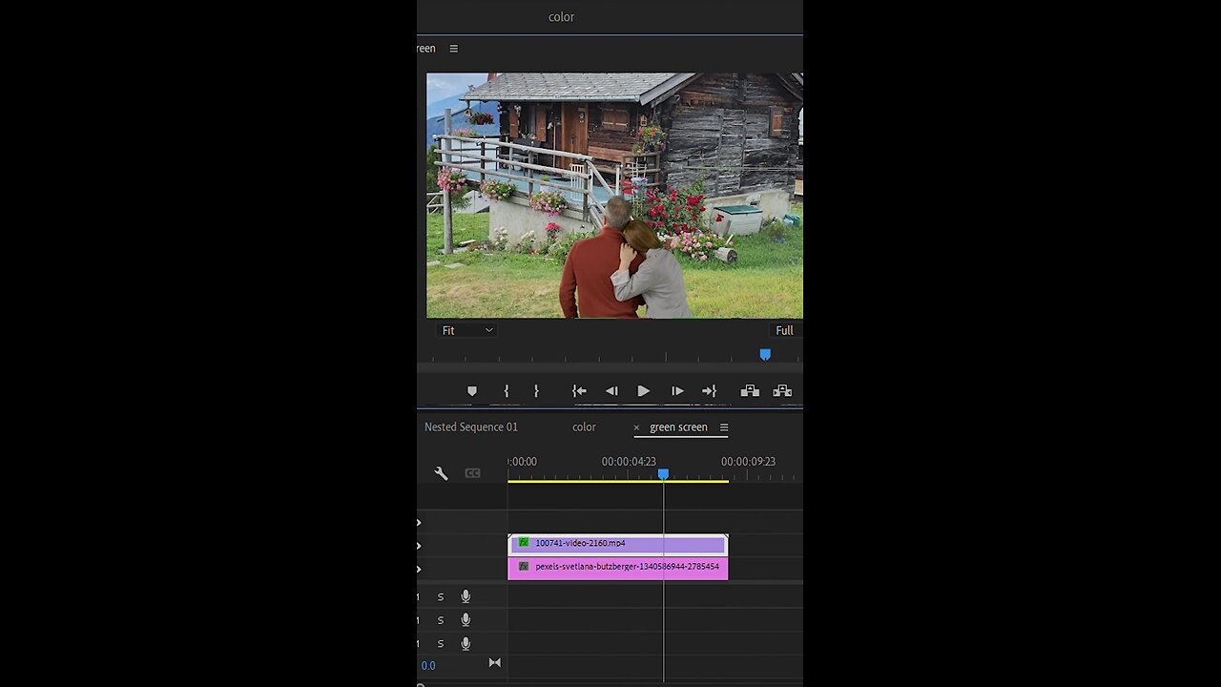Click the 00:00:09:23 timeline ruler label
The width and height of the screenshot is (1221, 687).
748,462
